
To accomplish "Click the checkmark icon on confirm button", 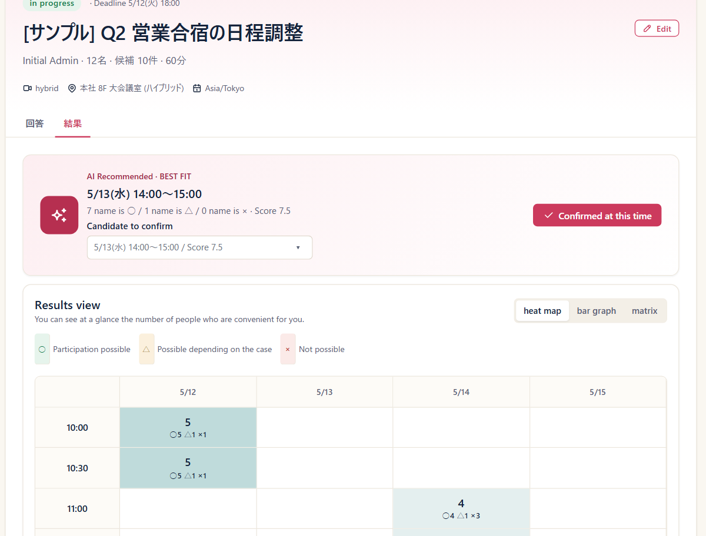I will pos(548,216).
